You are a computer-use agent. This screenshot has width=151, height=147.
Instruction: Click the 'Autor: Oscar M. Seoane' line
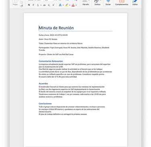48,39
